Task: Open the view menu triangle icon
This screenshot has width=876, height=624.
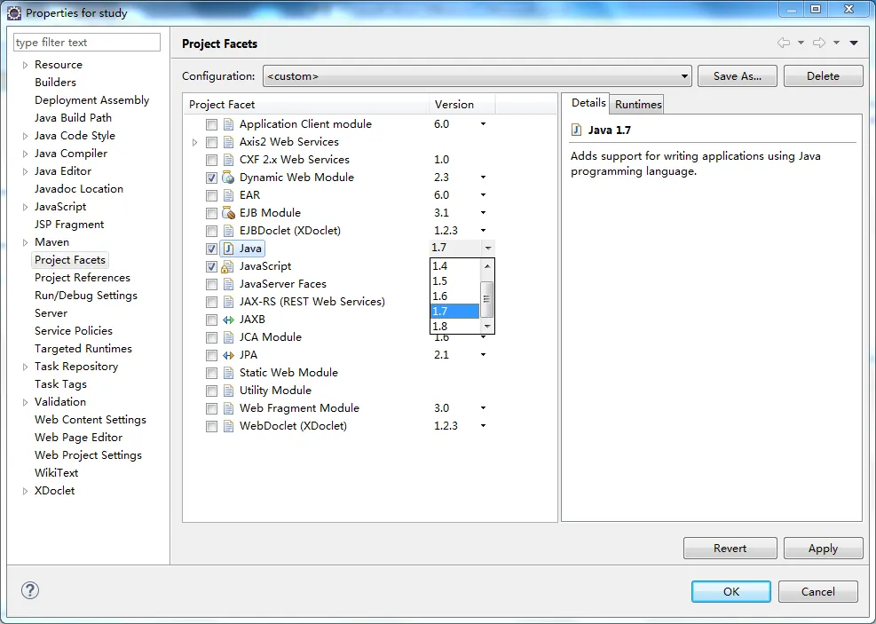Action: click(x=854, y=43)
